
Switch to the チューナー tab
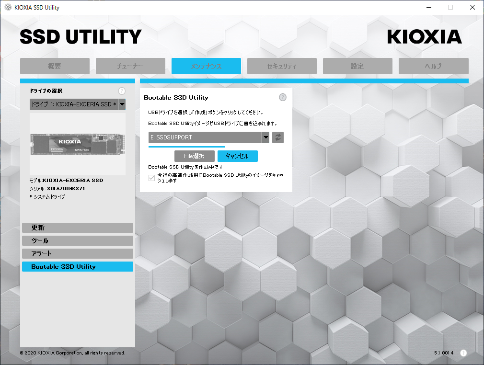(x=130, y=66)
